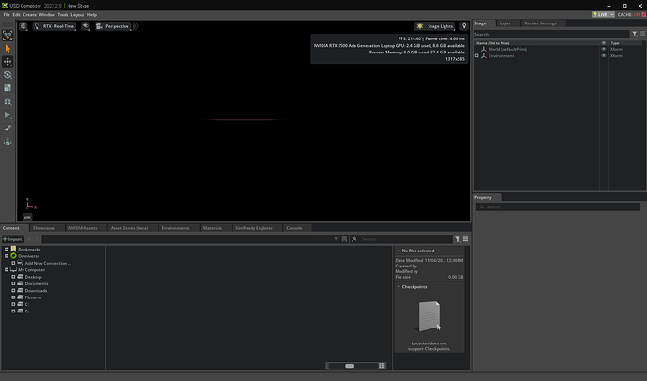
Task: Click the physics placement tool icon
Action: (8, 142)
